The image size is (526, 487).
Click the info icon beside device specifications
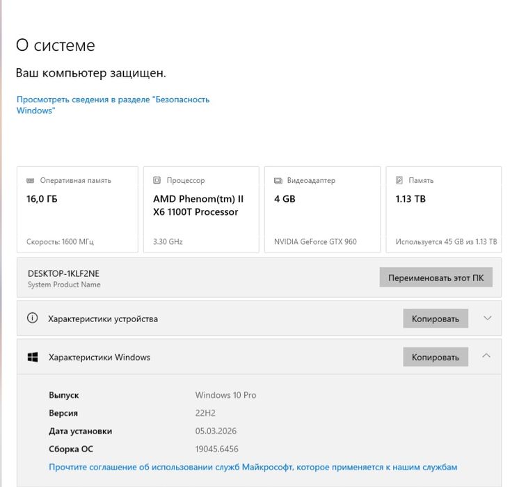pos(32,318)
